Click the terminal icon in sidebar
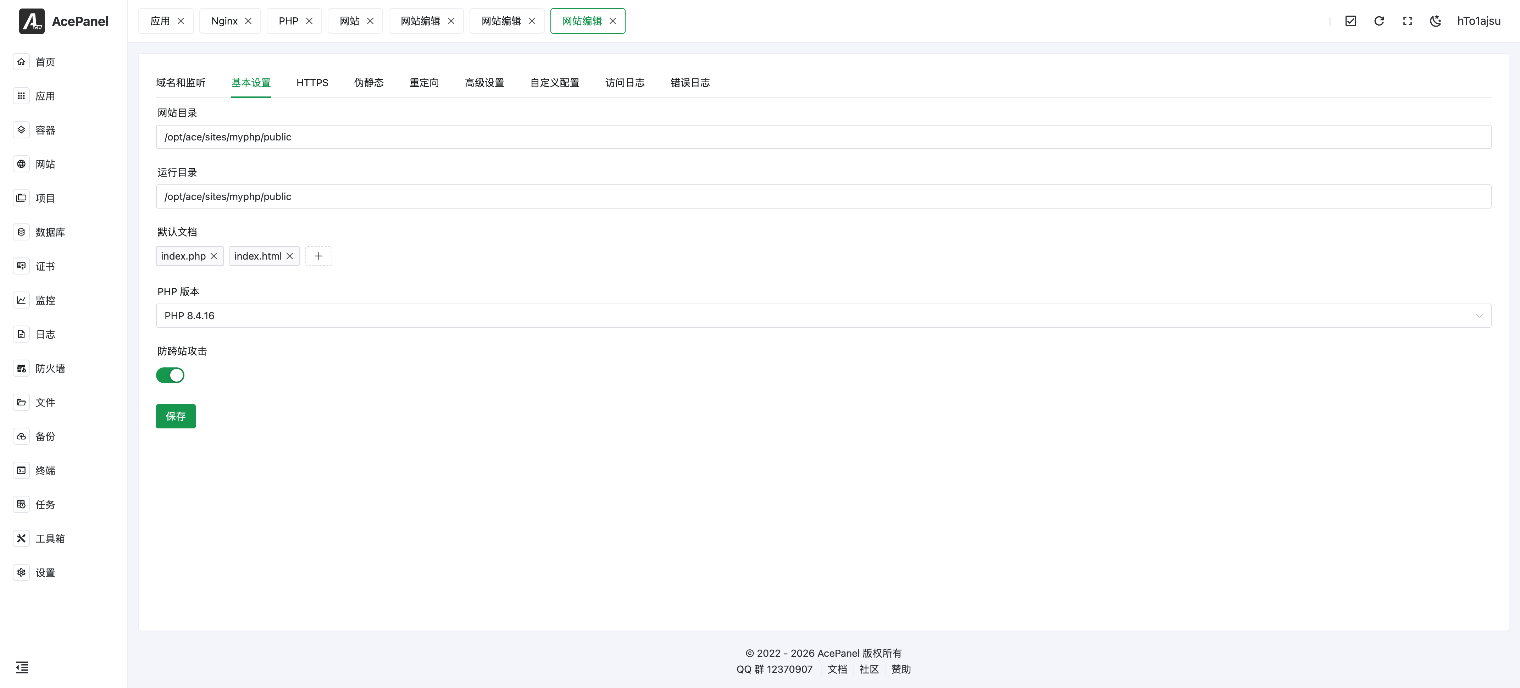 coord(21,470)
